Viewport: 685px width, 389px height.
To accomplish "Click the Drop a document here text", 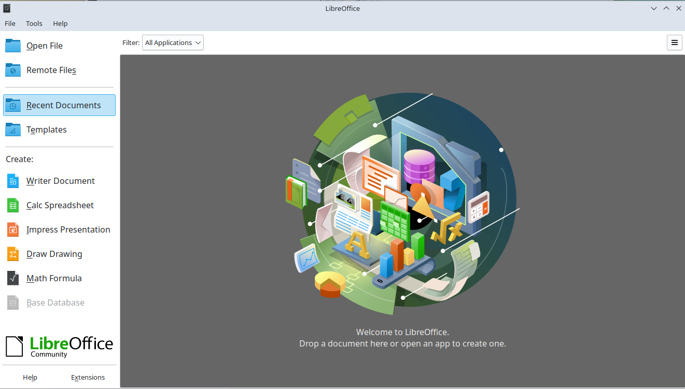I will (402, 343).
